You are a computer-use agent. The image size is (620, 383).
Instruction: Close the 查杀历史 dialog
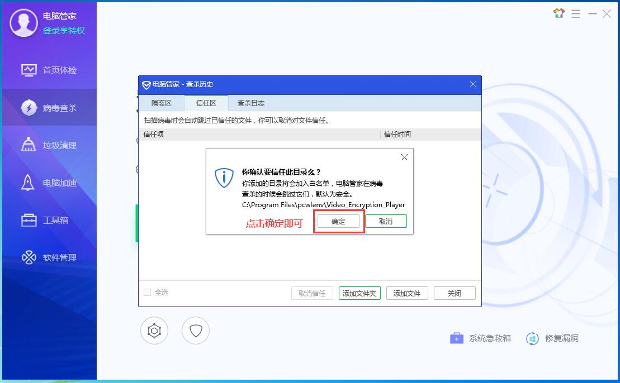click(473, 84)
